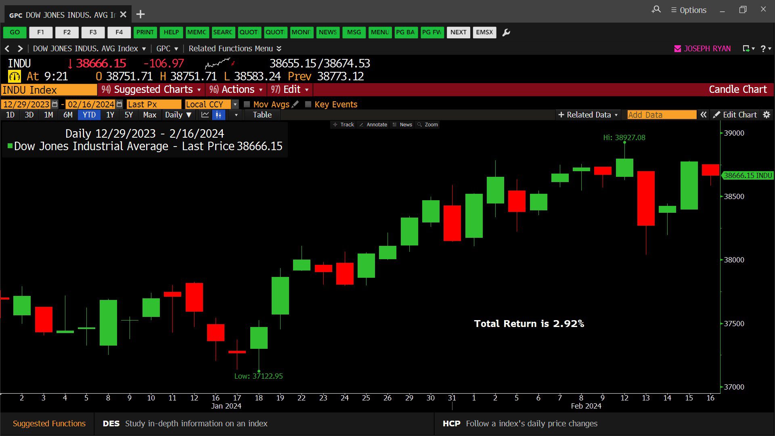Click the EMSX button
The image size is (775, 436).
pos(484,32)
